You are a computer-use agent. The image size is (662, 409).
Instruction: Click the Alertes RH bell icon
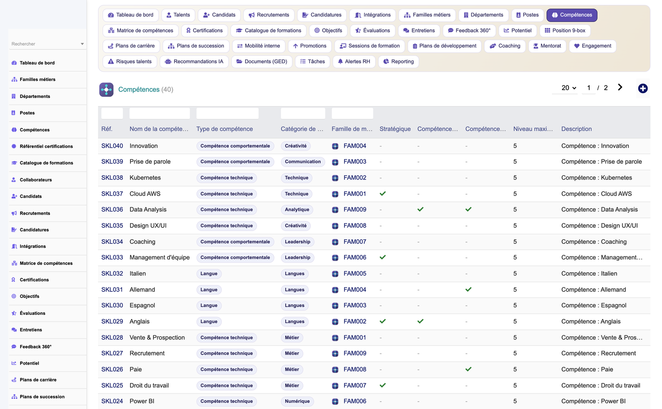pyautogui.click(x=340, y=61)
